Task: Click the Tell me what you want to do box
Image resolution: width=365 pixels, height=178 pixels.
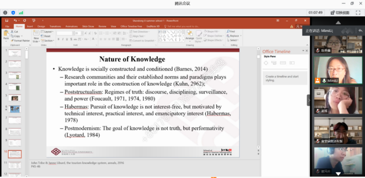Action: [182, 26]
